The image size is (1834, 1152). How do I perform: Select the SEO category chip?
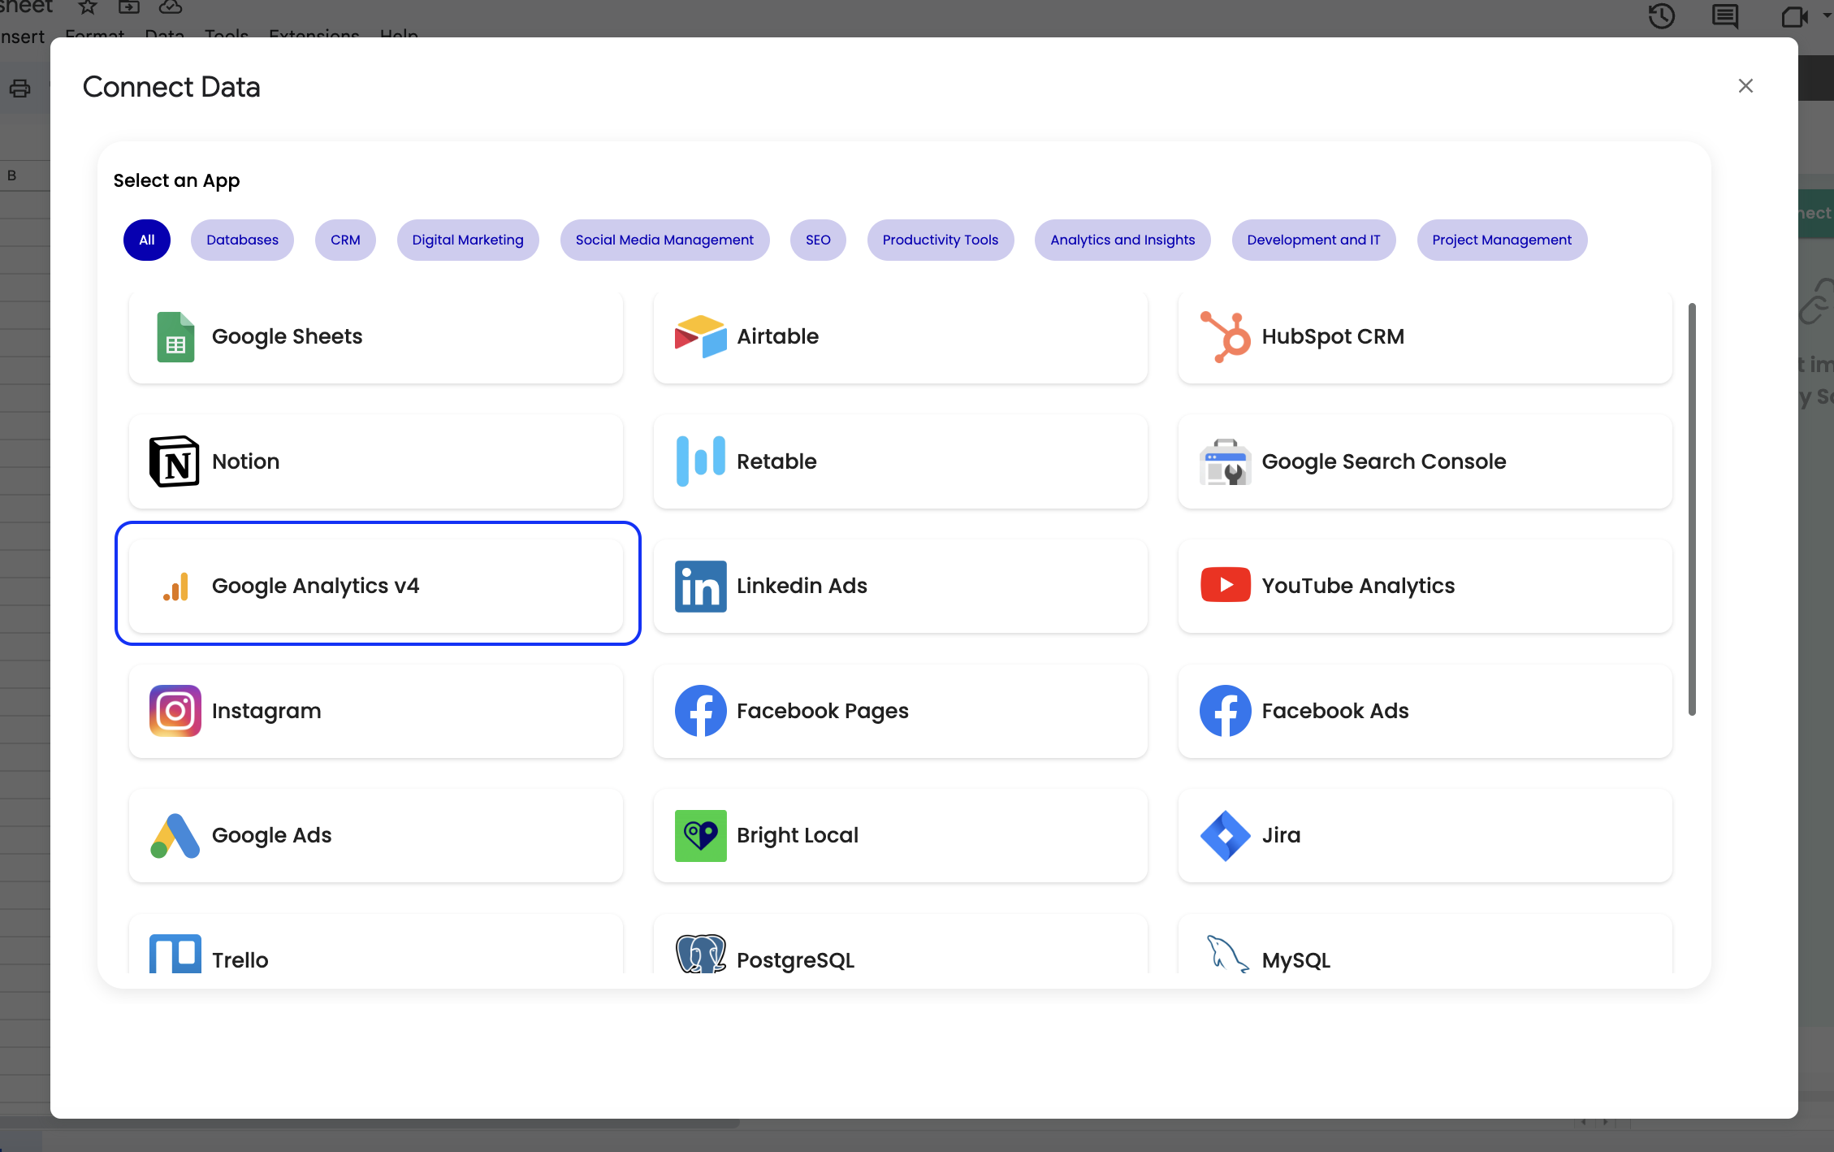click(x=817, y=240)
